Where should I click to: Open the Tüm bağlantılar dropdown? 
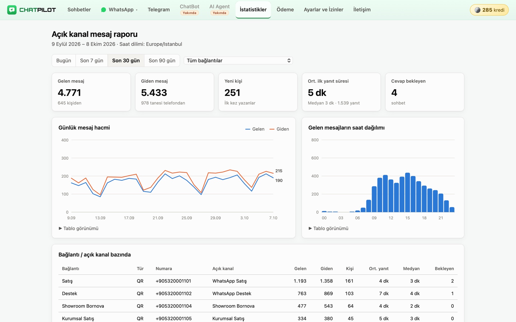click(x=238, y=60)
